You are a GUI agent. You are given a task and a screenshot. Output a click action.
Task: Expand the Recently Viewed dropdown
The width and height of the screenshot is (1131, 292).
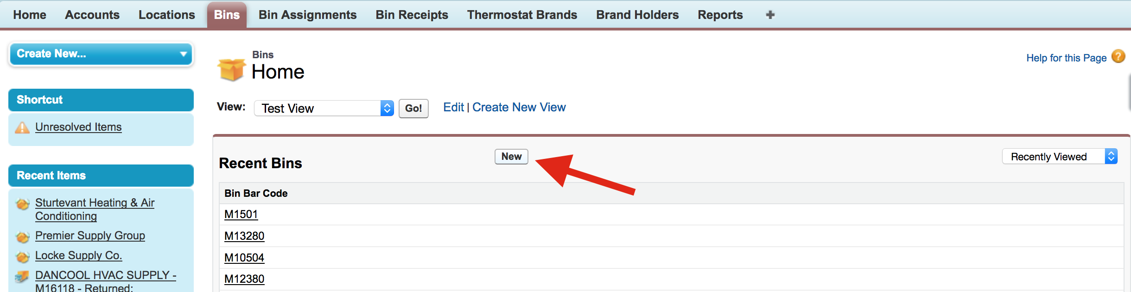(x=1060, y=157)
